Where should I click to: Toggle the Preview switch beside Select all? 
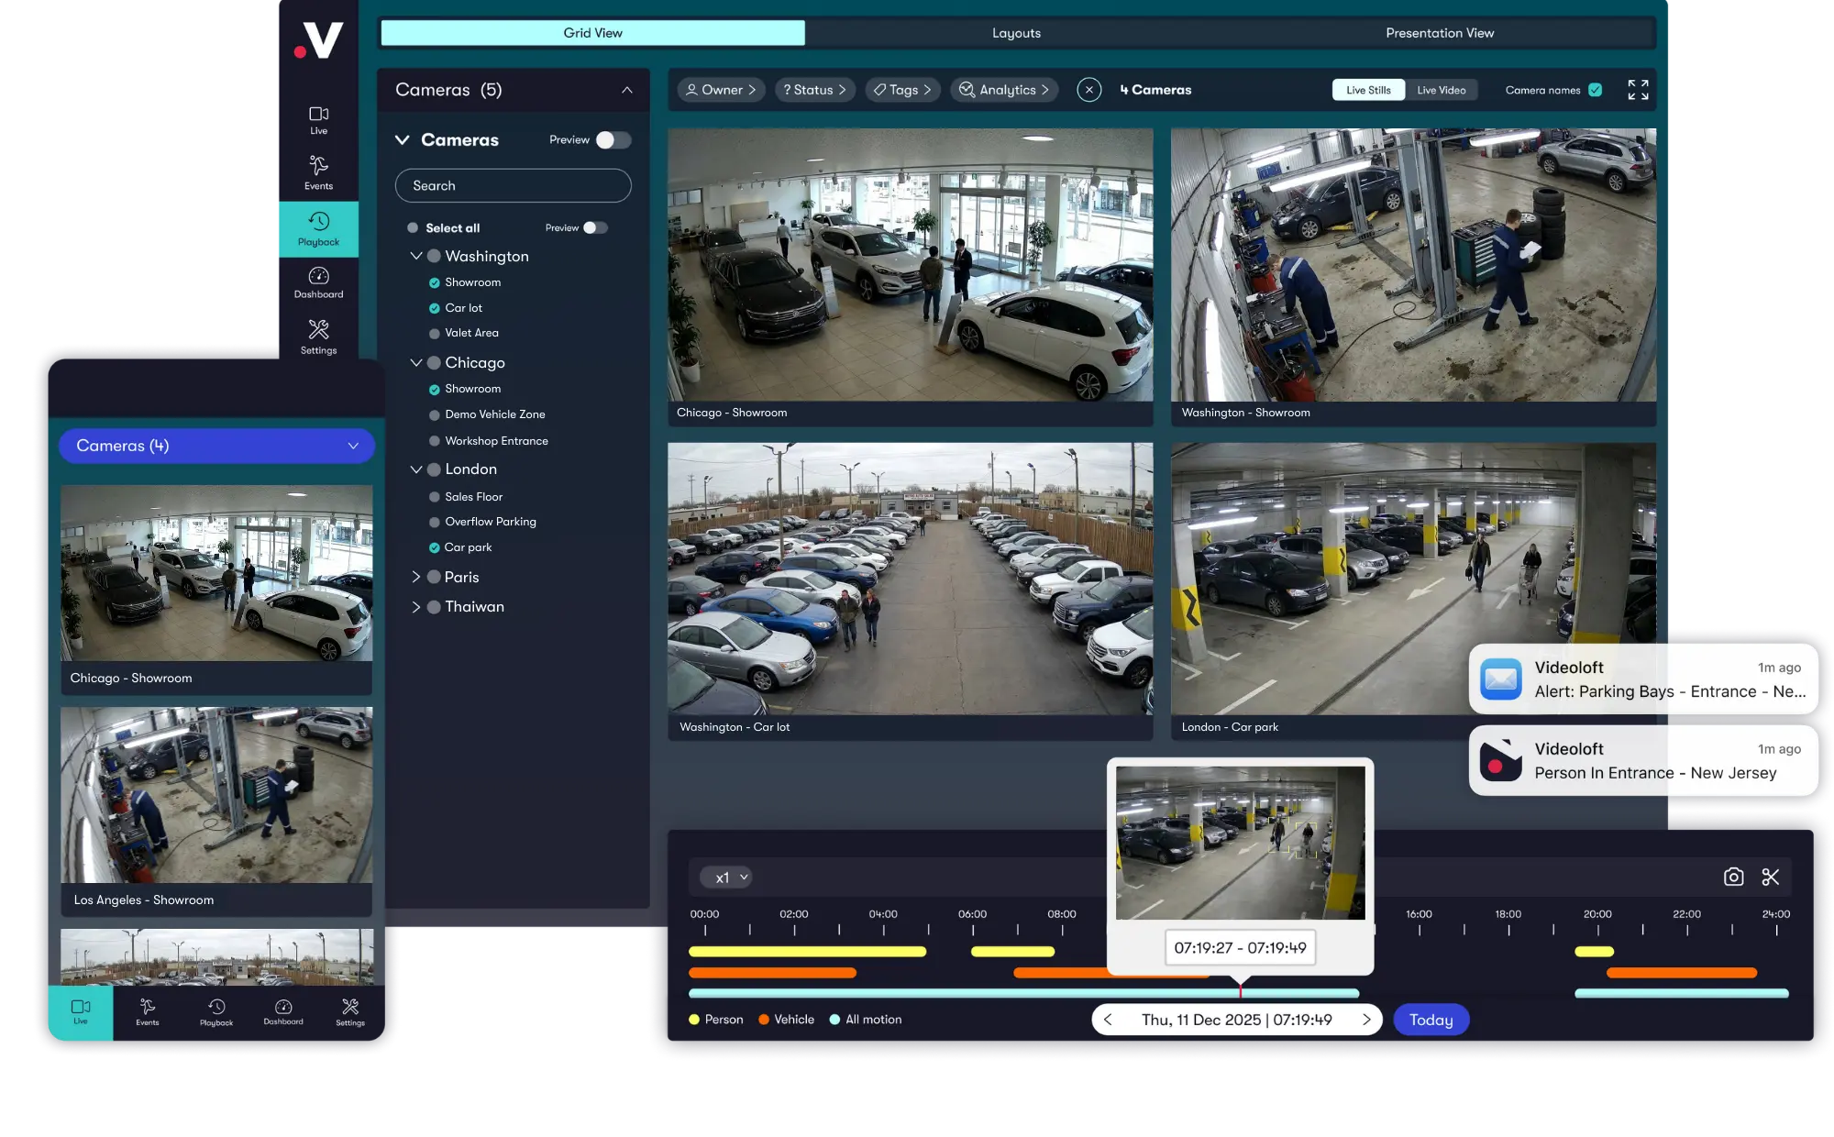click(596, 228)
